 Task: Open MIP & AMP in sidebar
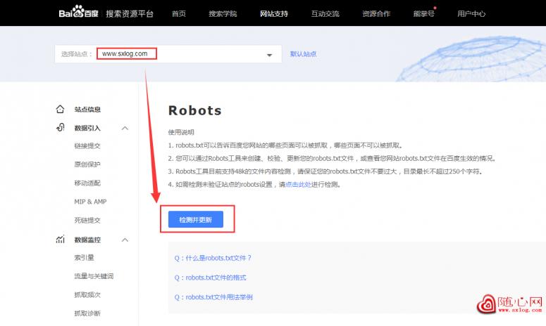click(91, 202)
